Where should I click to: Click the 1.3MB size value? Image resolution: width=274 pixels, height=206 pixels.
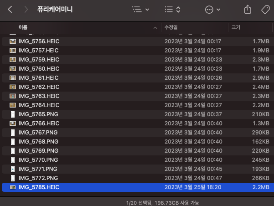click(261, 124)
